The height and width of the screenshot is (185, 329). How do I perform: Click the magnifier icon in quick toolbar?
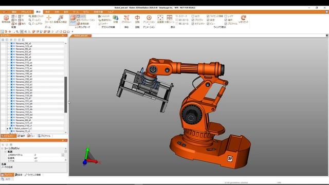tap(17, 32)
